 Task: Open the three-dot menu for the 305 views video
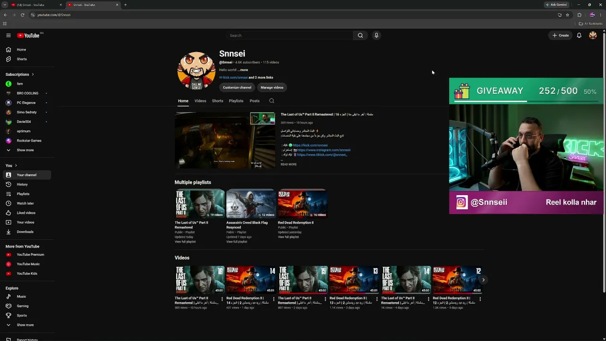coord(222,299)
